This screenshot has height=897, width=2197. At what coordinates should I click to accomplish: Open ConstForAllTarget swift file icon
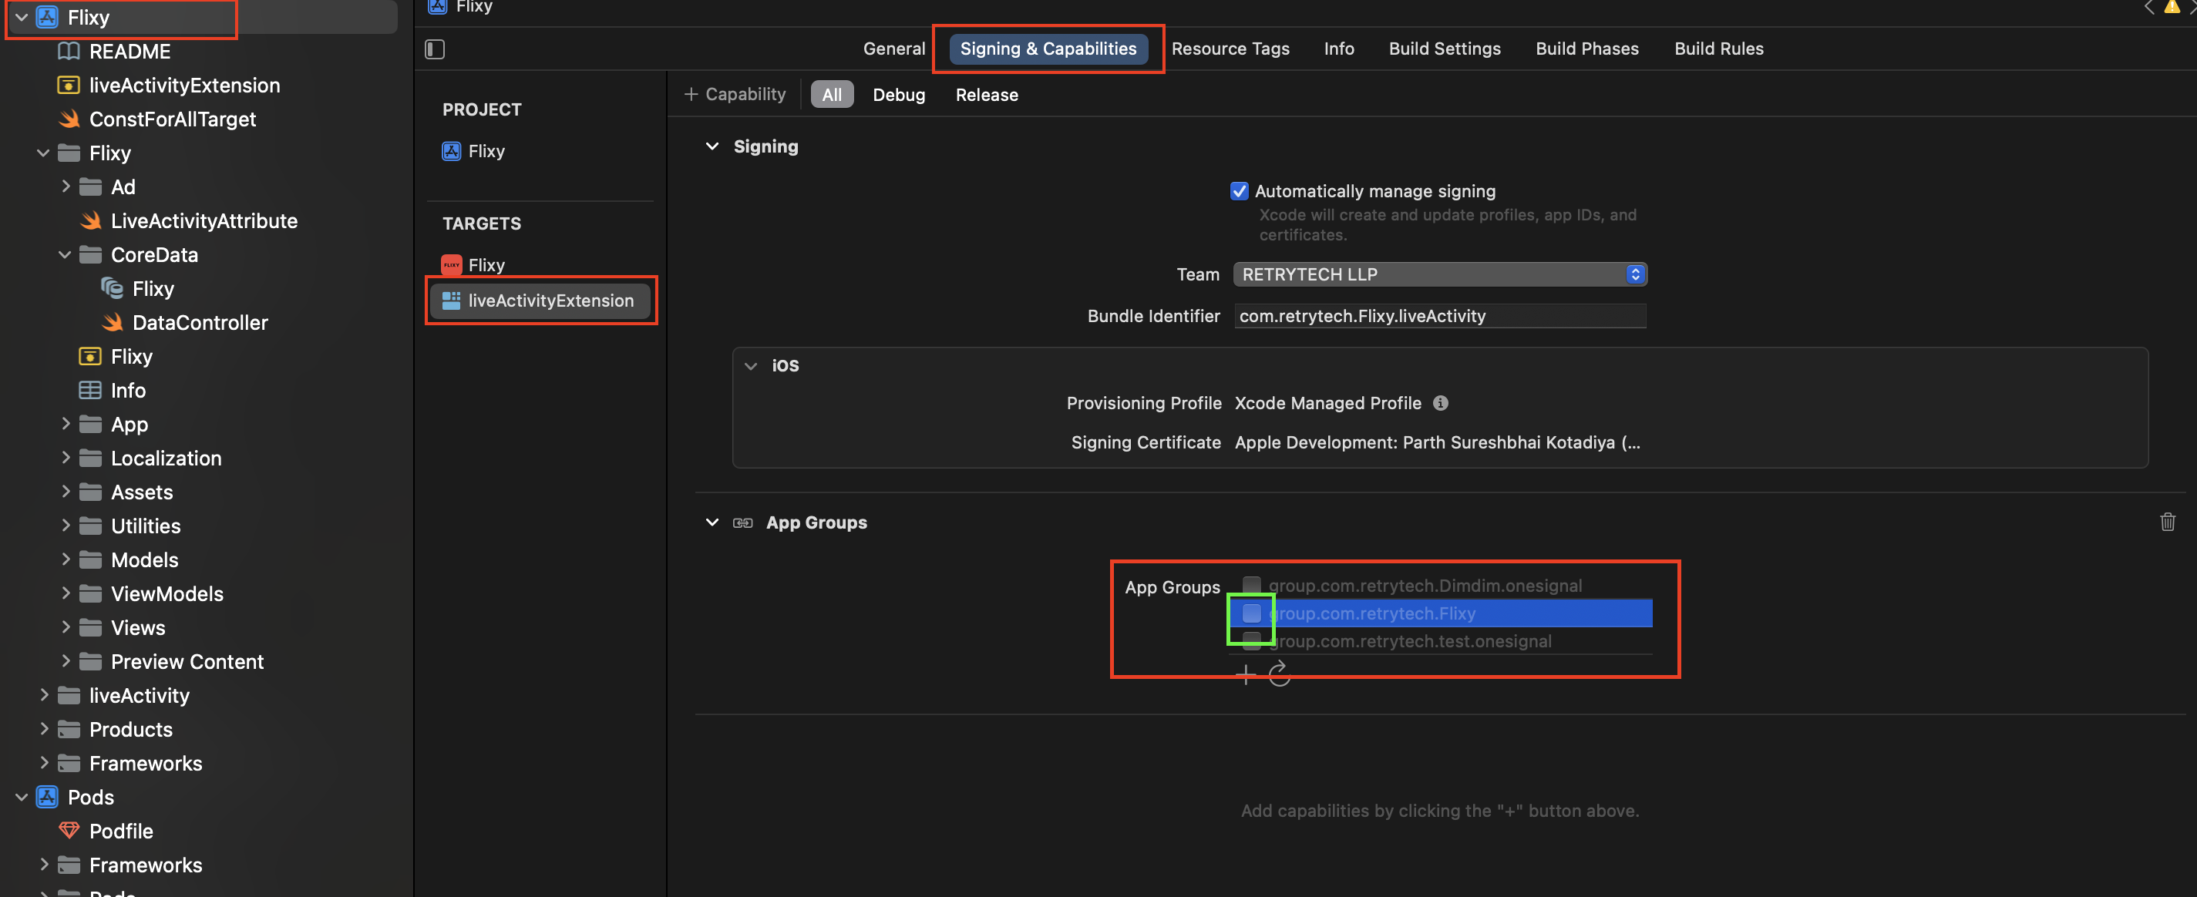click(x=69, y=119)
